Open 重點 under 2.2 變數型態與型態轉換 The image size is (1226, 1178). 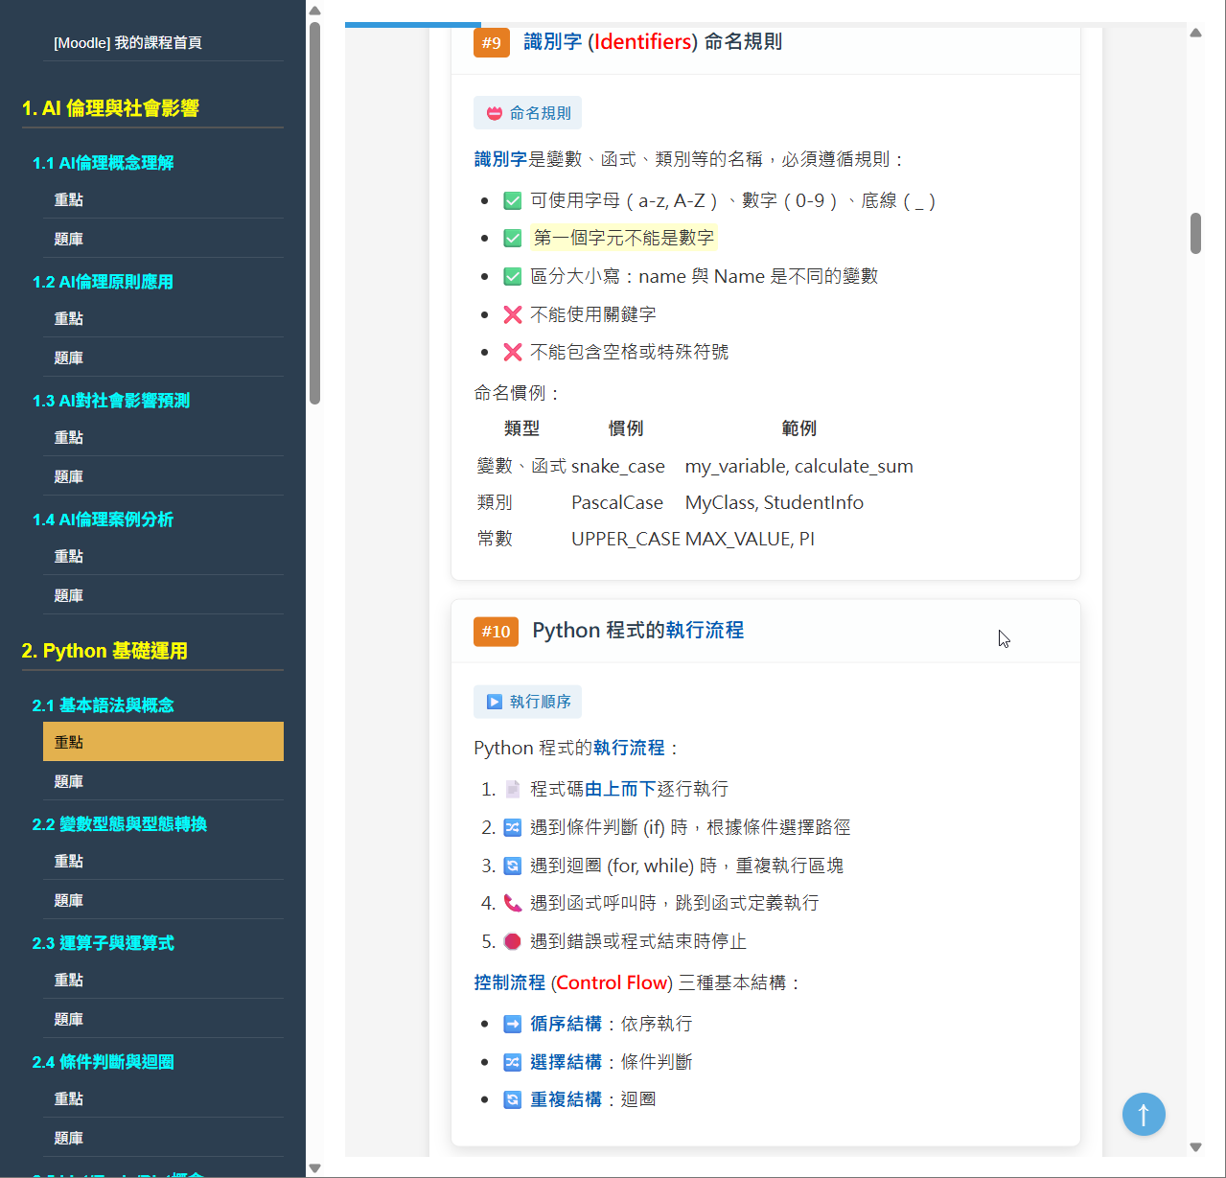[x=163, y=862]
